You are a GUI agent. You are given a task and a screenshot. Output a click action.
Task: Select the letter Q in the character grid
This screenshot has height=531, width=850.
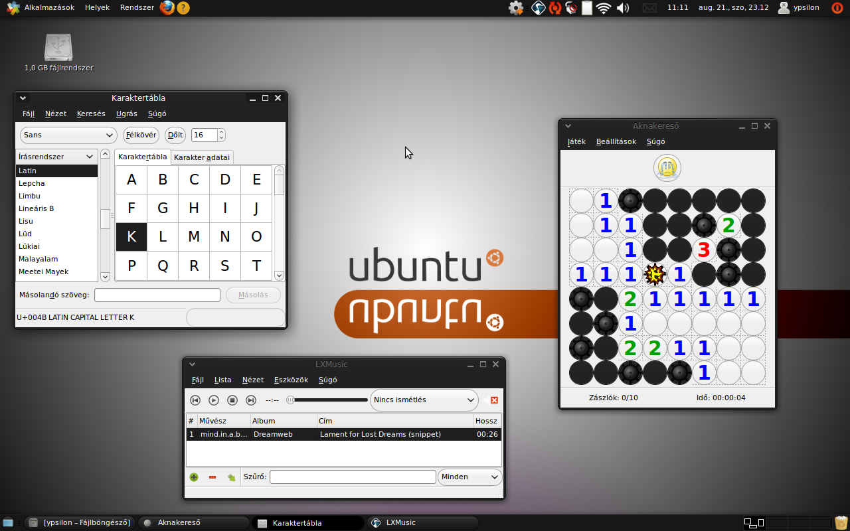pos(163,266)
